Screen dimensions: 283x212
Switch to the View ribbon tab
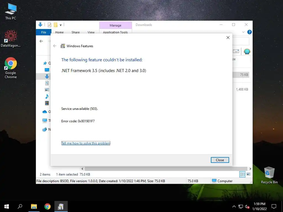tap(91, 32)
